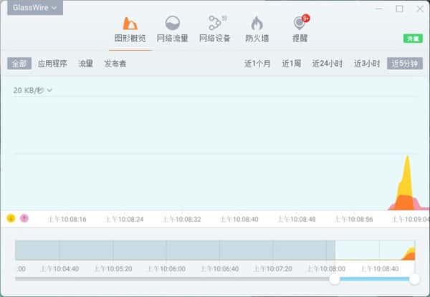Switch to the 流量 view
Viewport: 430px width, 297px height.
(85, 64)
